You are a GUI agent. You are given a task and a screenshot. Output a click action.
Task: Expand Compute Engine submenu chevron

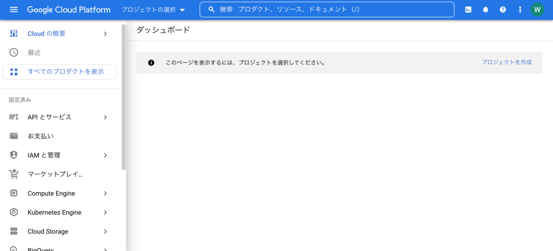[x=105, y=193]
